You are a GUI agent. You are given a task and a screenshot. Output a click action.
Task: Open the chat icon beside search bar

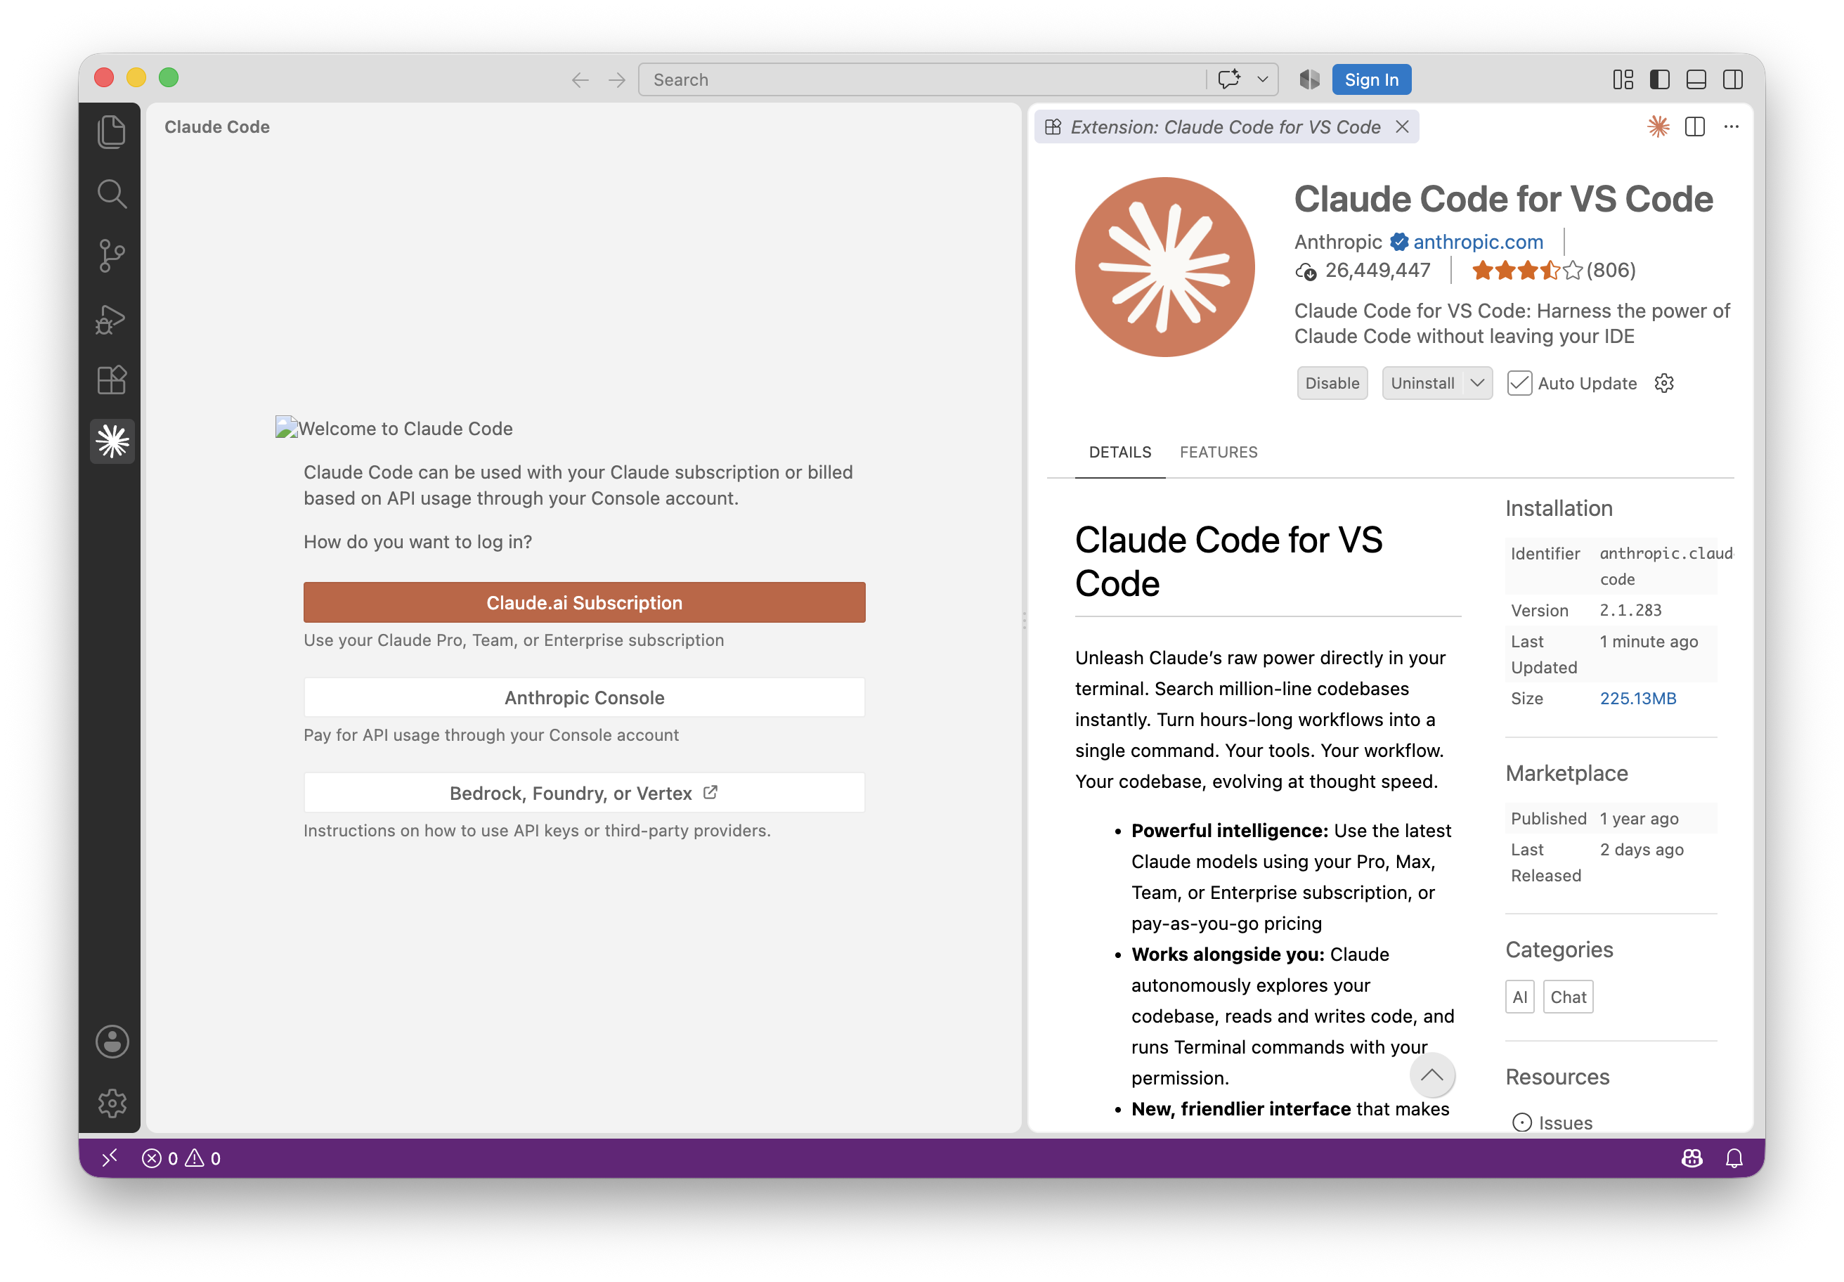pyautogui.click(x=1229, y=79)
